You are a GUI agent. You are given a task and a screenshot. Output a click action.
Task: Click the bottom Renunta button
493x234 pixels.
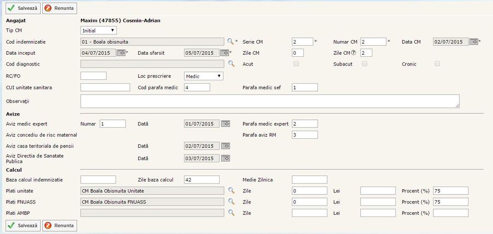[60, 225]
